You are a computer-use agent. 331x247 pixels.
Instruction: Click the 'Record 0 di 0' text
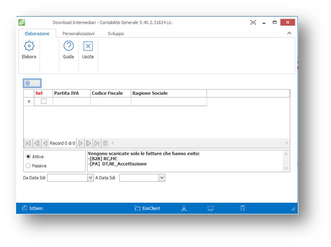62,143
